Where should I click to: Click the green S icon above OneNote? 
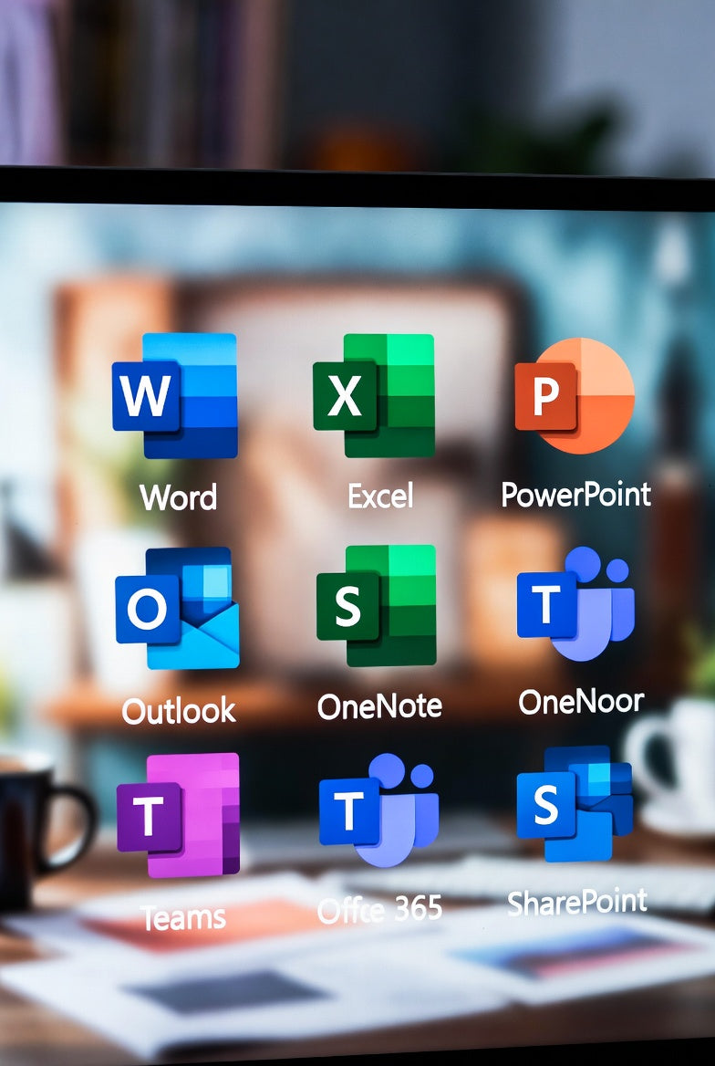(x=376, y=606)
